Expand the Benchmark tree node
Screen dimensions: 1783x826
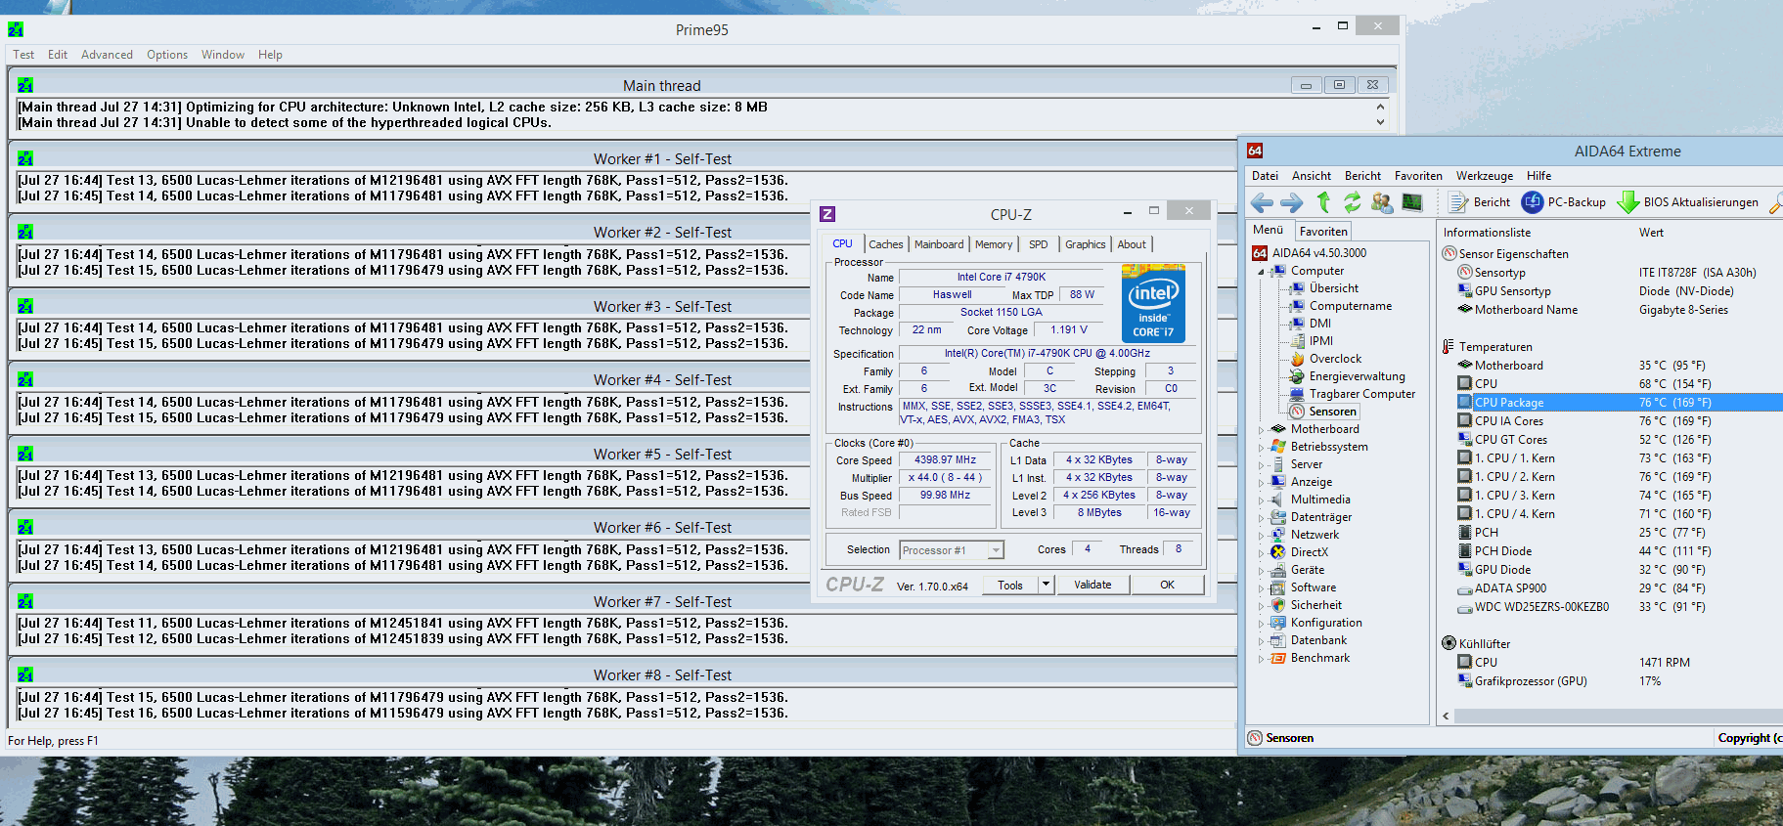[x=1261, y=659]
